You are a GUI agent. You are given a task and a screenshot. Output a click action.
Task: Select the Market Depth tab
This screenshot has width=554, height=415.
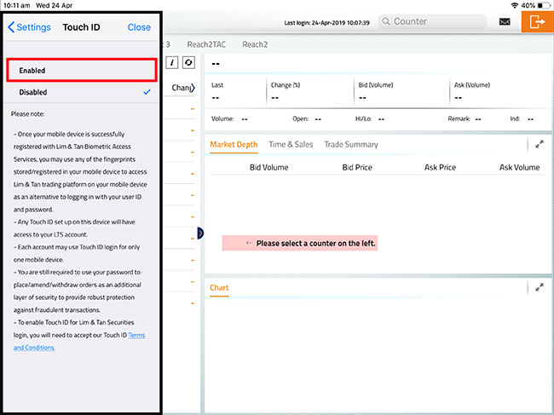(234, 145)
